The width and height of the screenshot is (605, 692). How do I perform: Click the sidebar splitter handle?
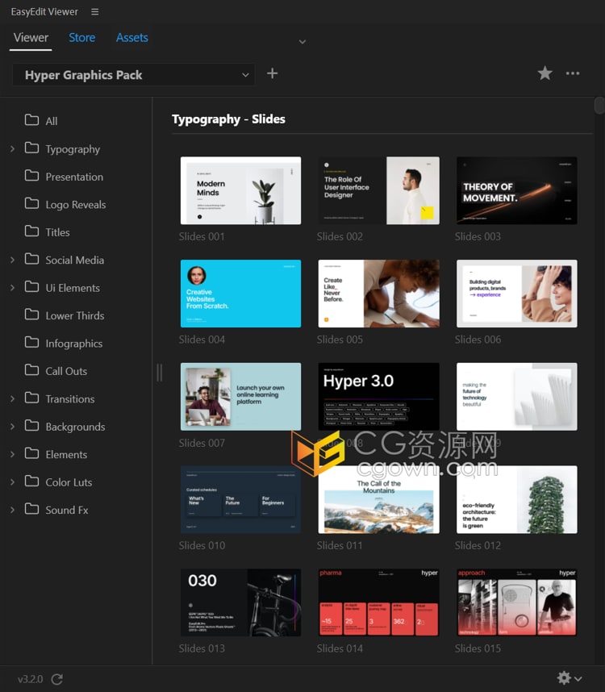click(159, 373)
